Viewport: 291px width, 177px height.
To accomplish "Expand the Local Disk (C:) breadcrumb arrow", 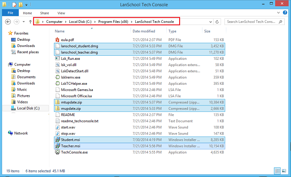I will 95,22.
